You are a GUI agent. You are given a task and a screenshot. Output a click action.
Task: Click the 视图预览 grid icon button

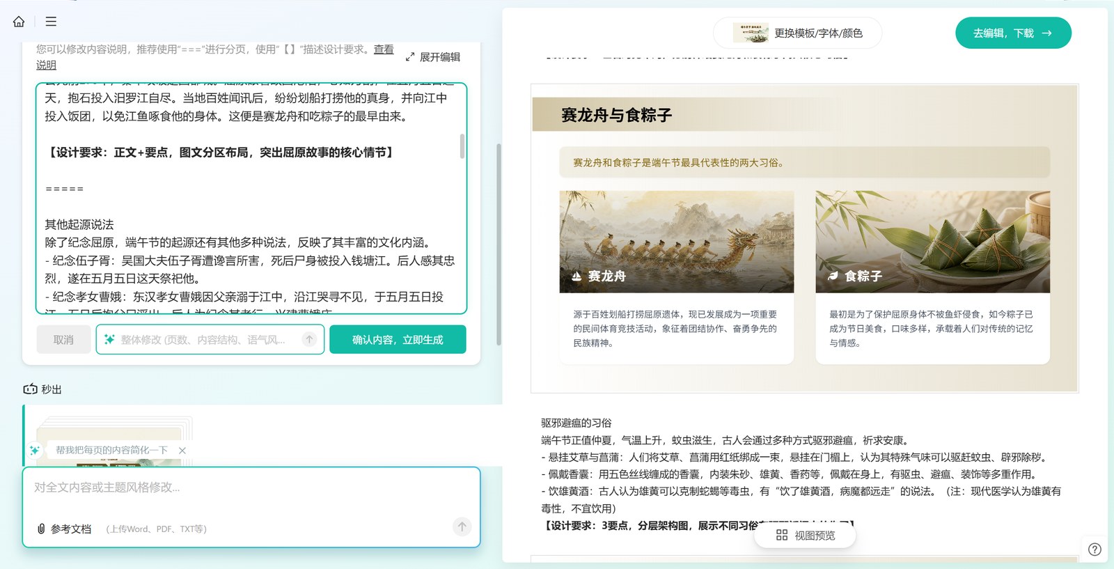(805, 535)
